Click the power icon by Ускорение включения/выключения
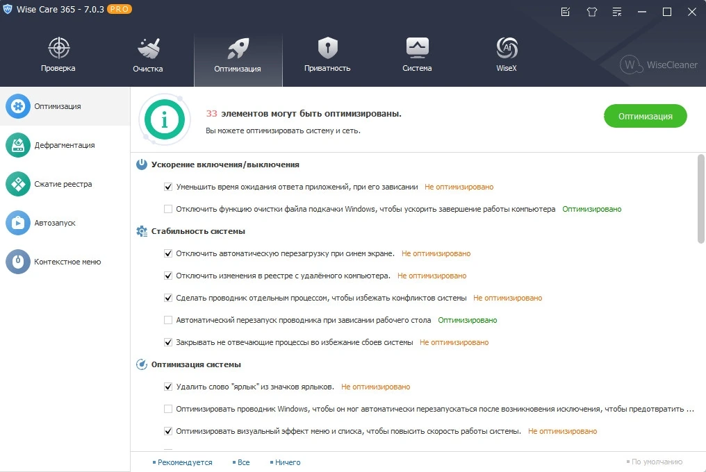The width and height of the screenshot is (706, 472). pyautogui.click(x=142, y=165)
